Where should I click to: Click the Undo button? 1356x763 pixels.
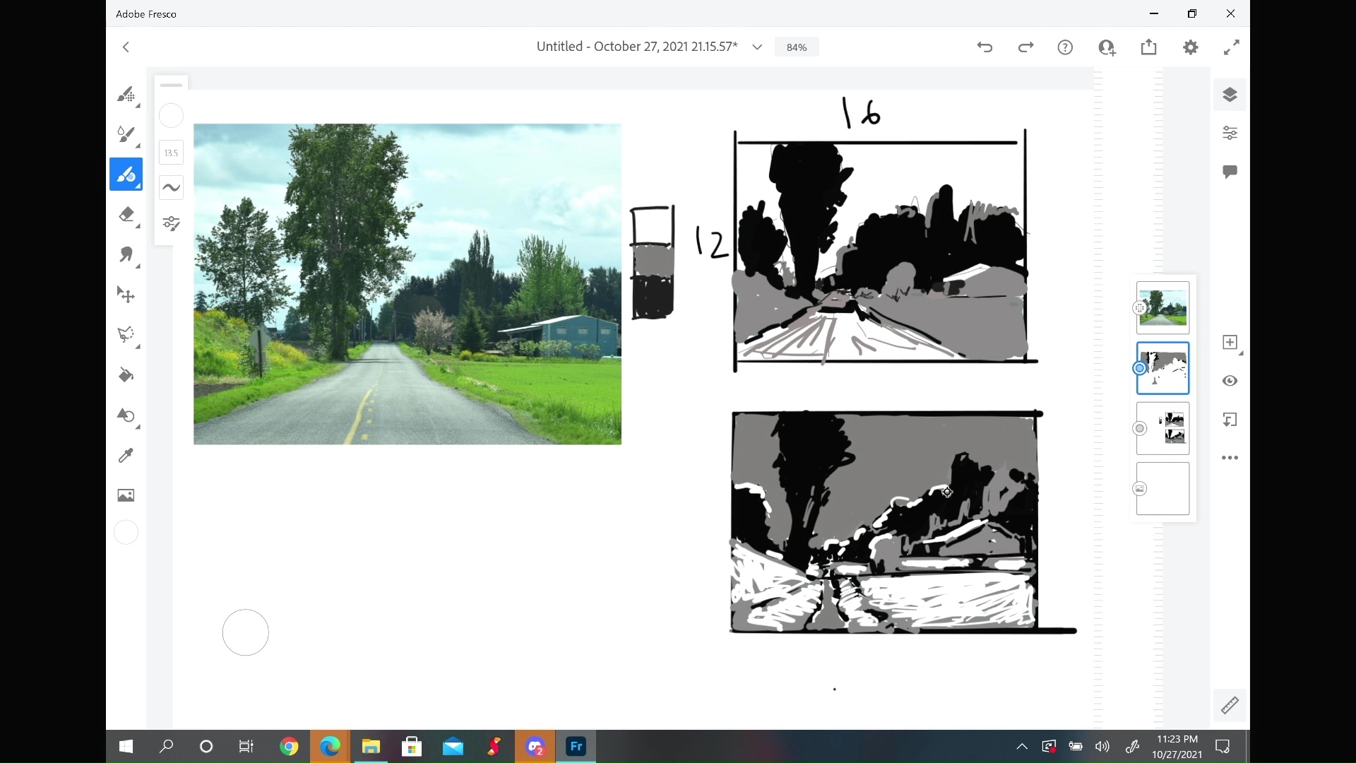click(x=985, y=47)
